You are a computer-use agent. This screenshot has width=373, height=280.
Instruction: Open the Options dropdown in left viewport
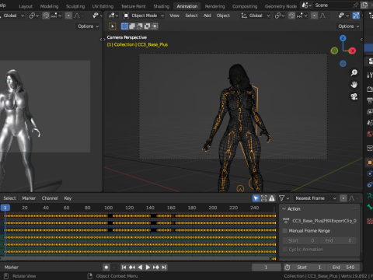tap(89, 26)
